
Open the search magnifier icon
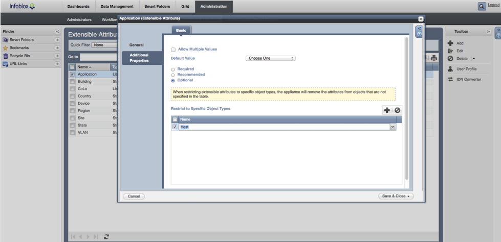coord(482,6)
